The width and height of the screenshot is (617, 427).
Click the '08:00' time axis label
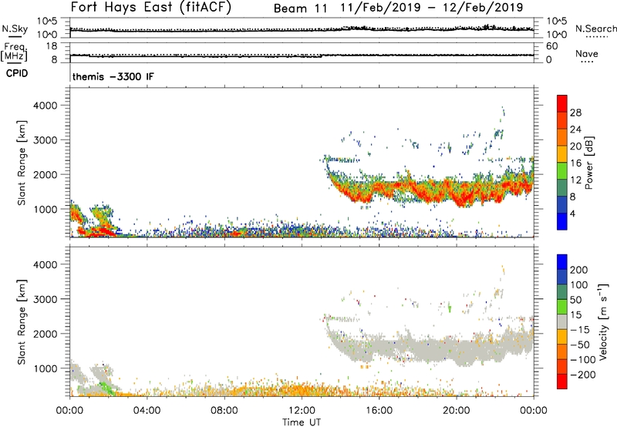224,411
